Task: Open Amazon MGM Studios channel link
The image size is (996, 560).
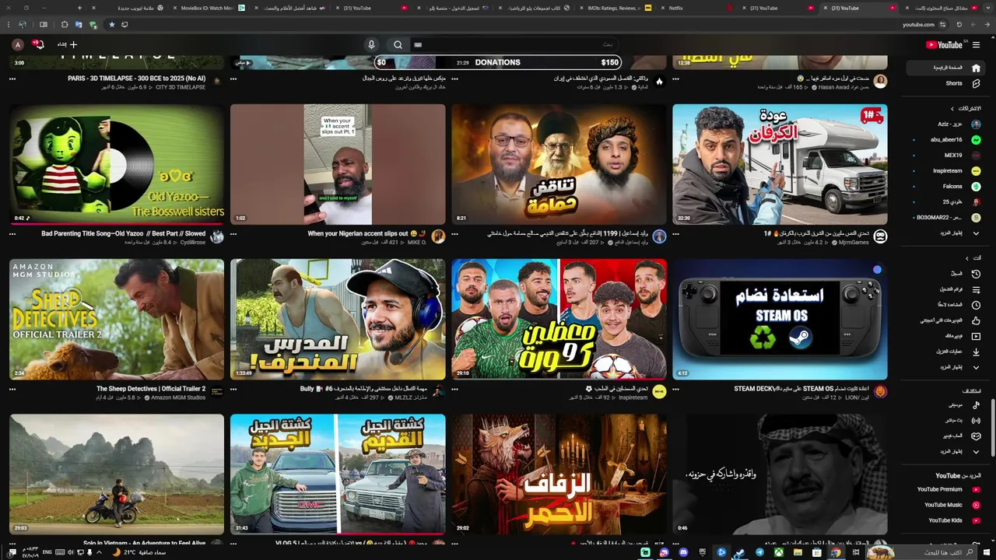Action: click(178, 397)
